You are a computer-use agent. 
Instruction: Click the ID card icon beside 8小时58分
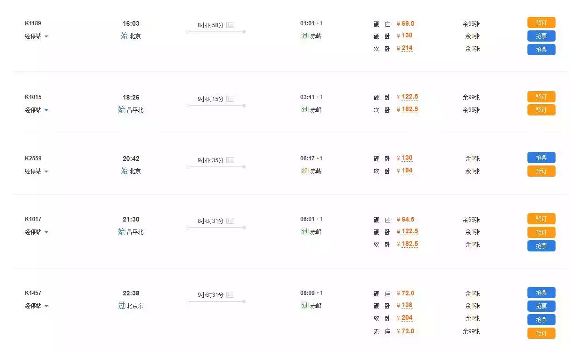230,25
